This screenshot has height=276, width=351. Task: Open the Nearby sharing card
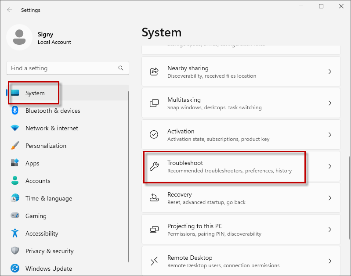[x=241, y=72]
